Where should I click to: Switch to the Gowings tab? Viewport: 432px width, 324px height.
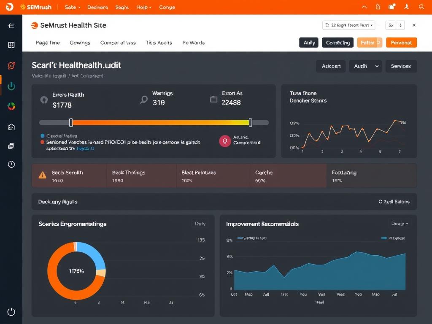click(80, 43)
